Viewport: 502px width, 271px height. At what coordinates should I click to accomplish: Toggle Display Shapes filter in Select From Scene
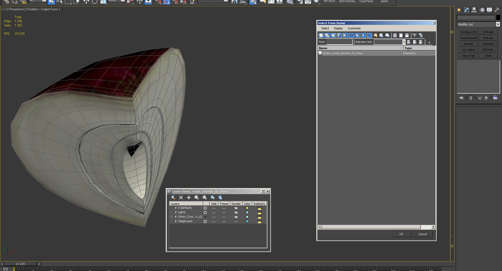click(327, 35)
